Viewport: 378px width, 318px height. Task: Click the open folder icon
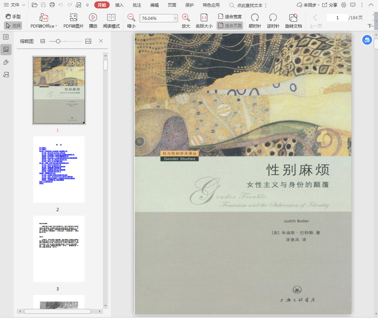click(x=34, y=5)
